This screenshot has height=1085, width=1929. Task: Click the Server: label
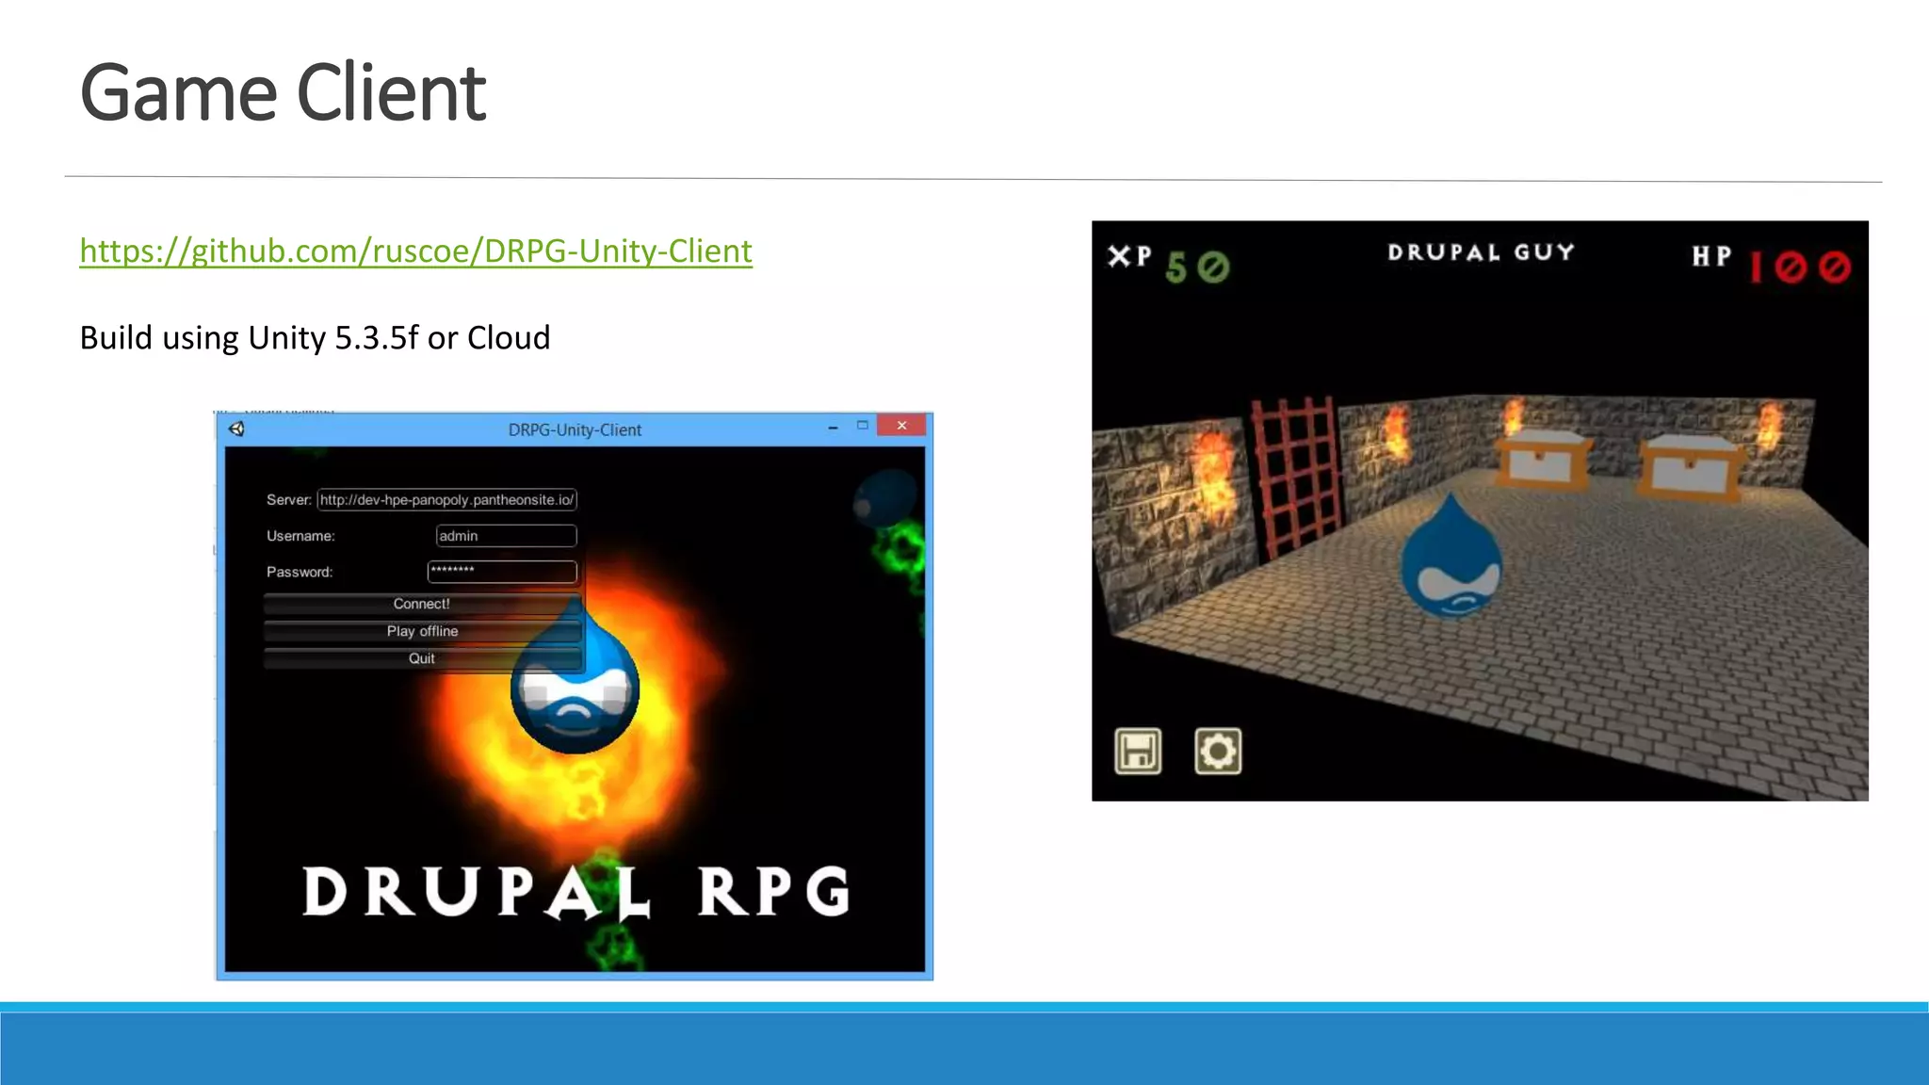(288, 500)
